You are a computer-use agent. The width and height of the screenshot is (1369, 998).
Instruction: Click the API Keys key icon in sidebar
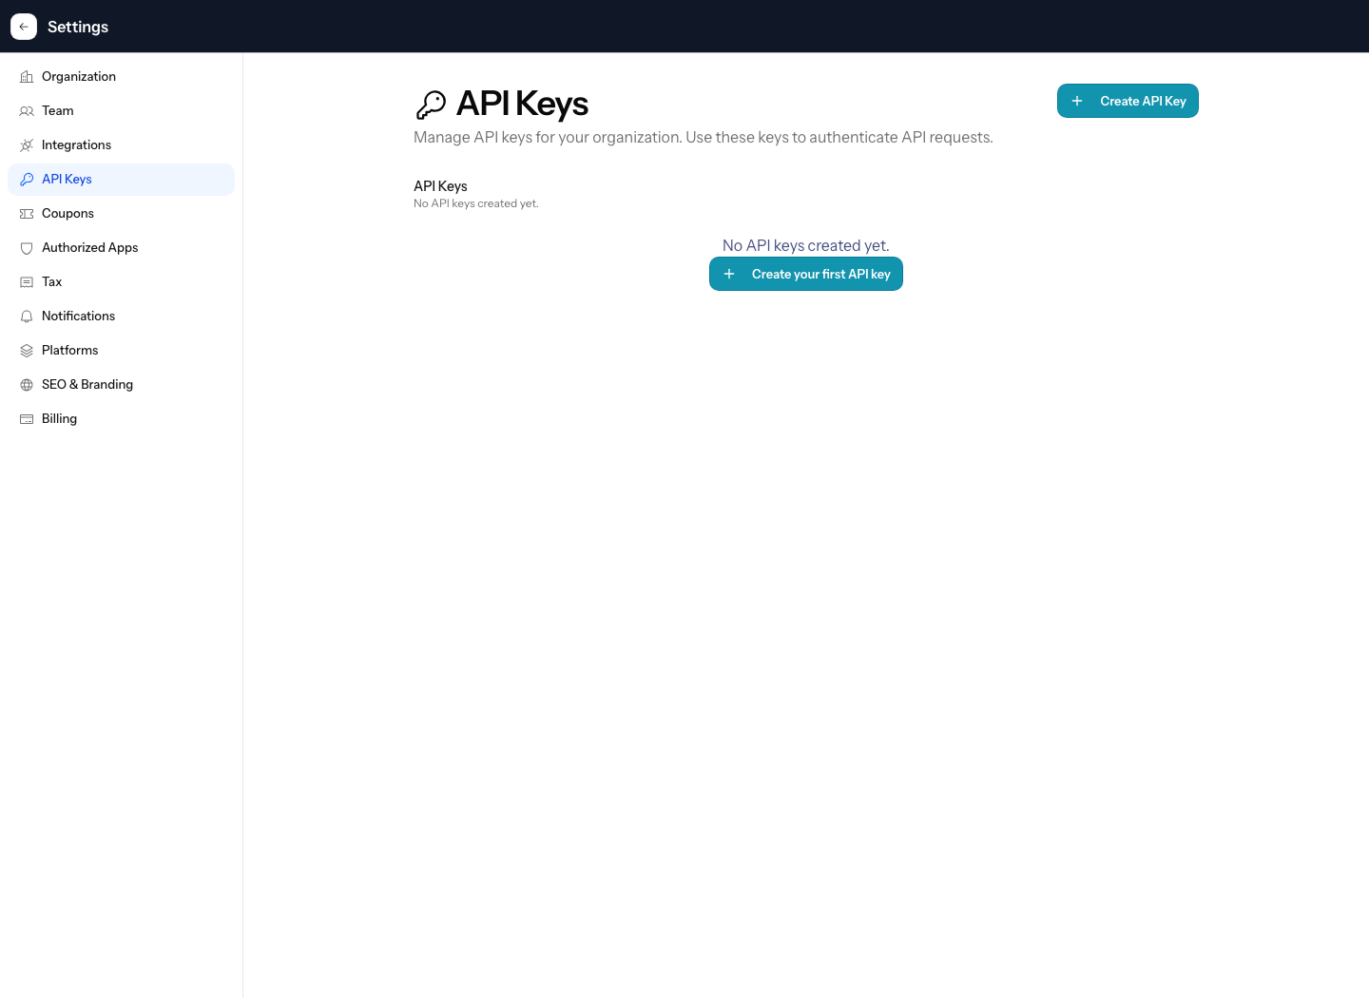(27, 180)
